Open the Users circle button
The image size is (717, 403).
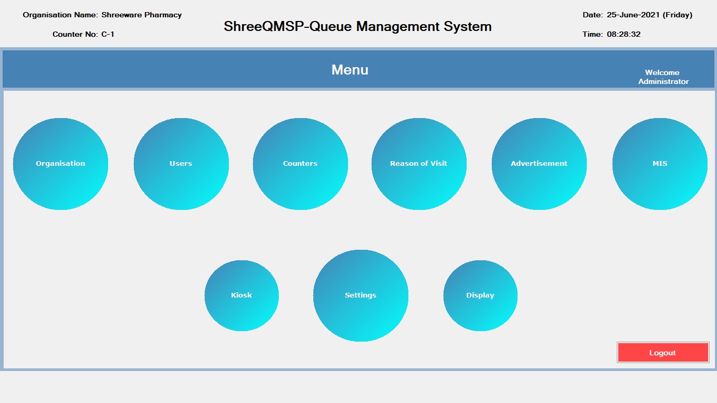[x=181, y=164]
